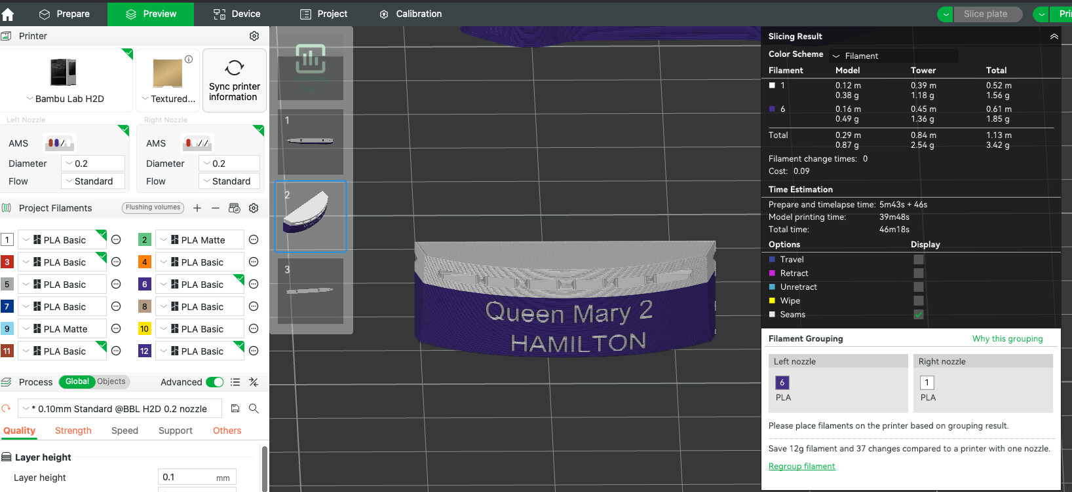Image resolution: width=1072 pixels, height=492 pixels.
Task: Switch to the Calibration tab
Action: pyautogui.click(x=411, y=14)
